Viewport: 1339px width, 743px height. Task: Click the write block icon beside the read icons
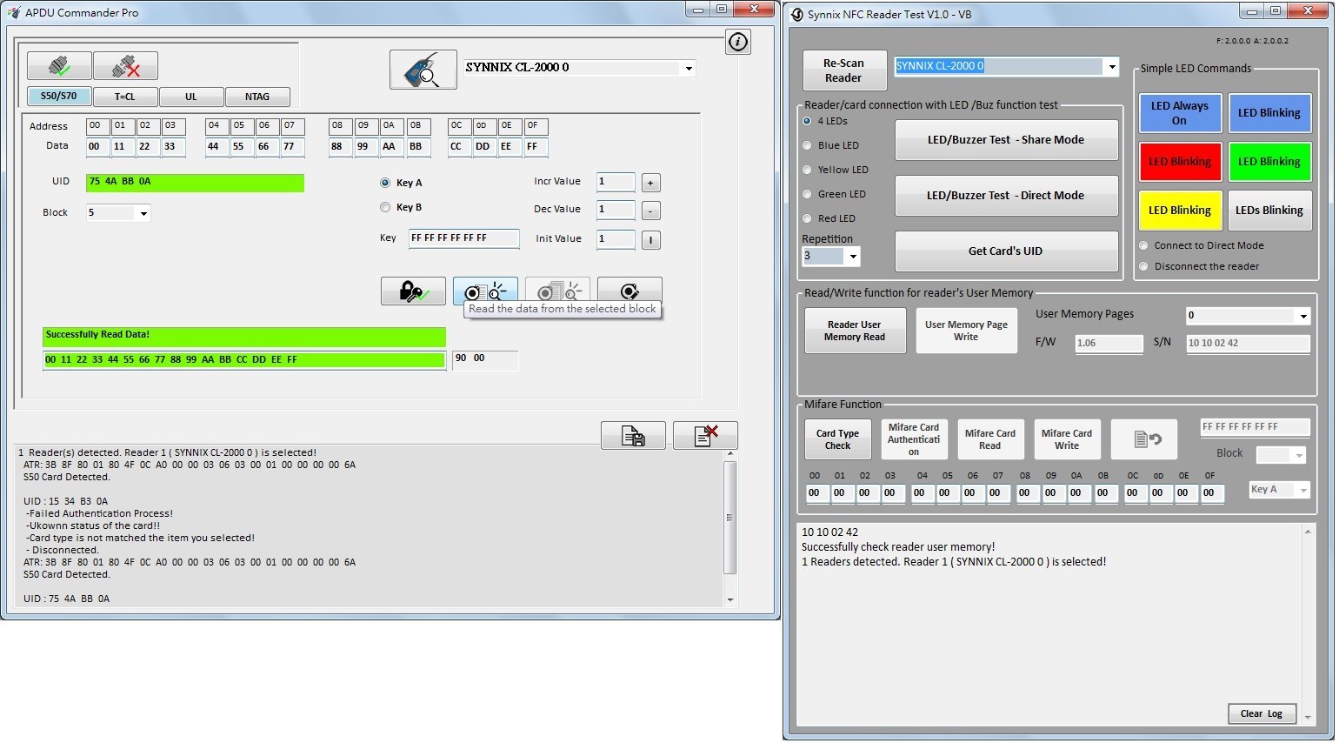[x=630, y=291]
